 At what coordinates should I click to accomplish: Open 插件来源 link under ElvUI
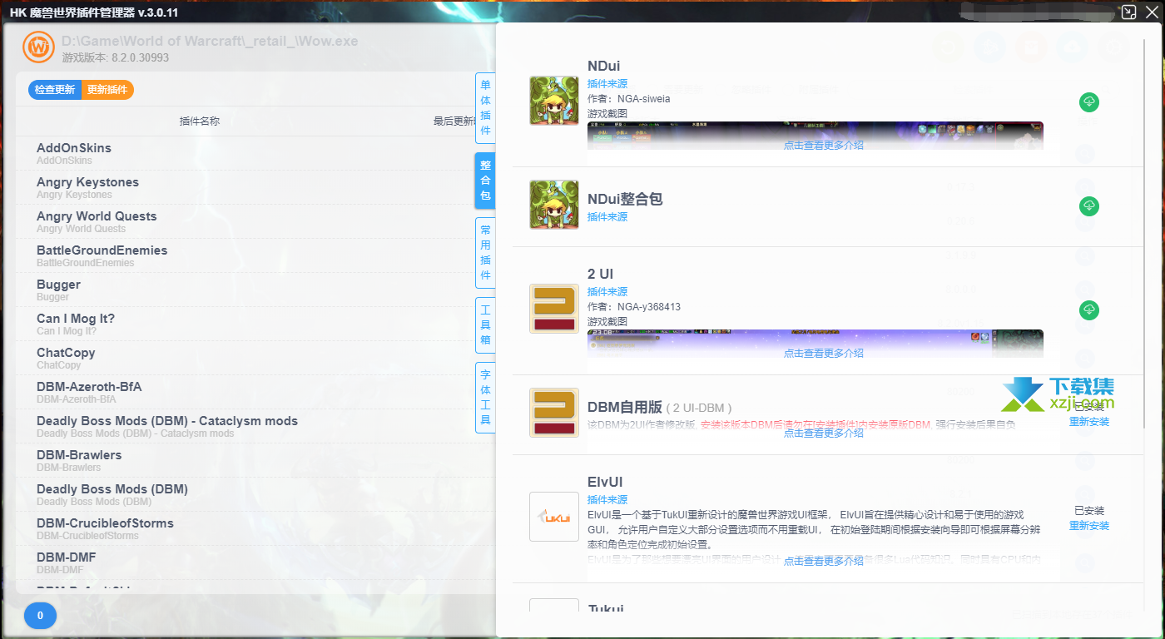(607, 500)
